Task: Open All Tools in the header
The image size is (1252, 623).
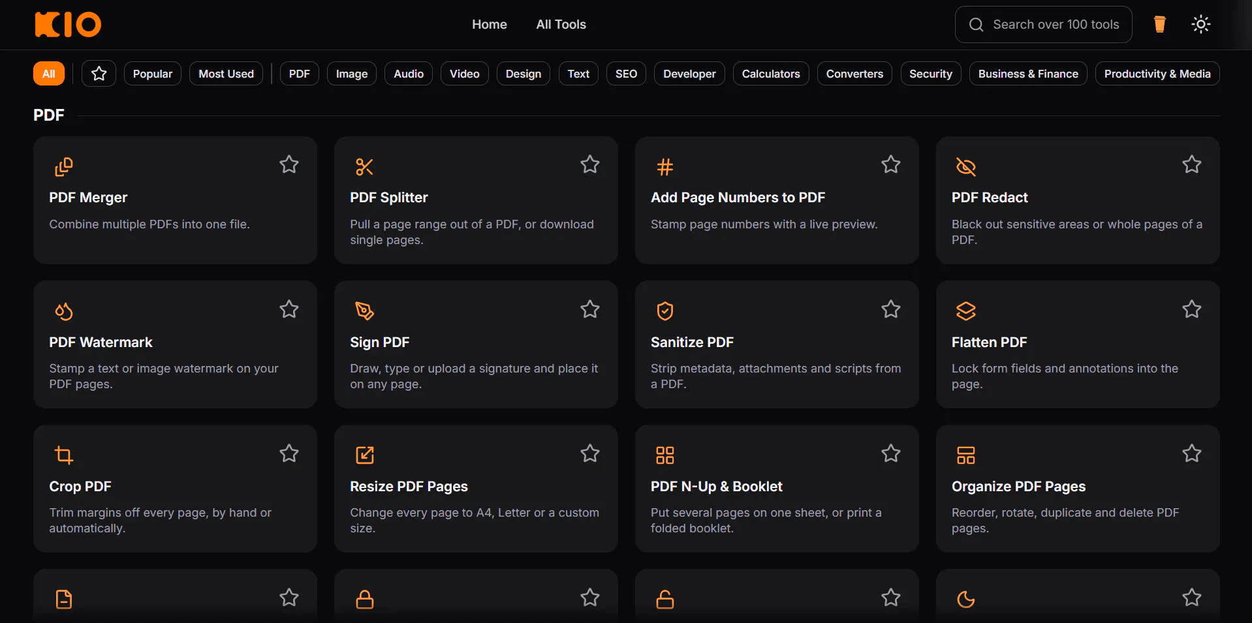Action: point(561,25)
